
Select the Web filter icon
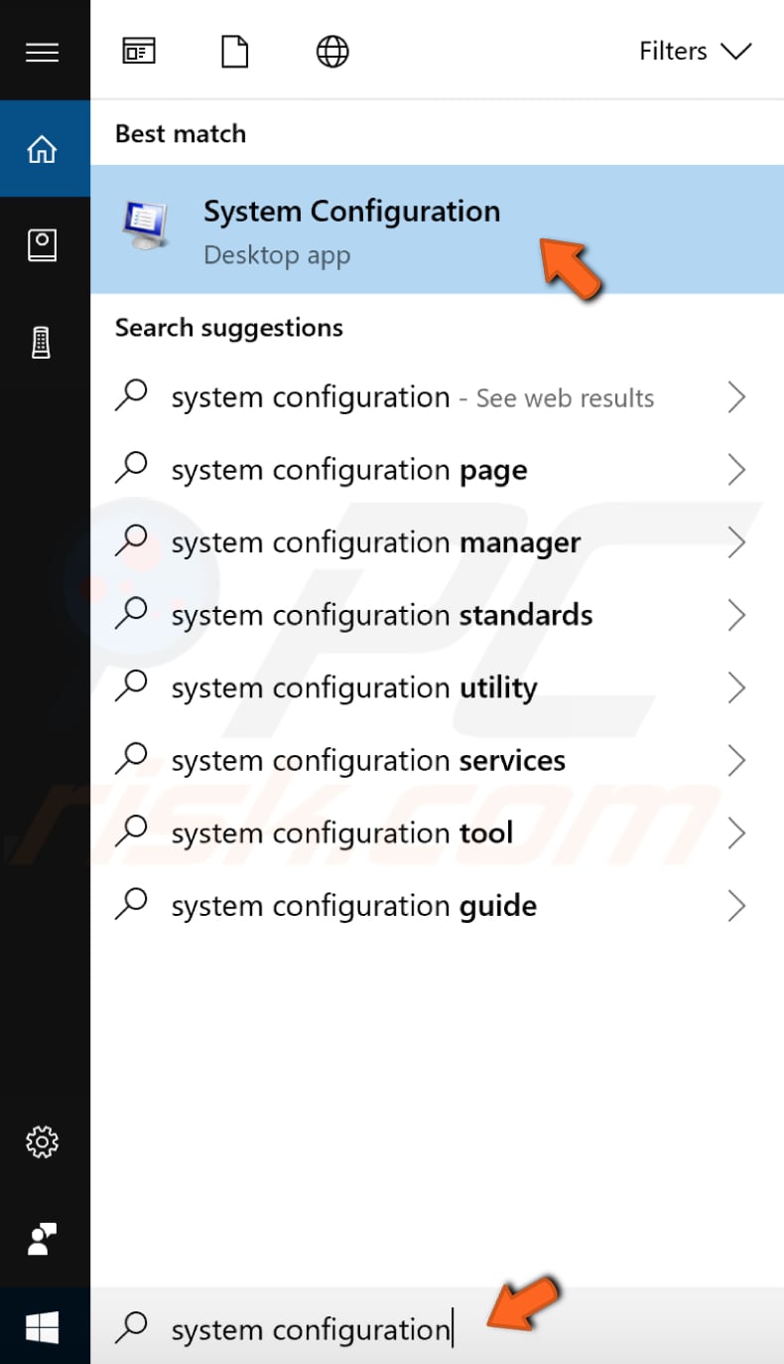tap(332, 51)
